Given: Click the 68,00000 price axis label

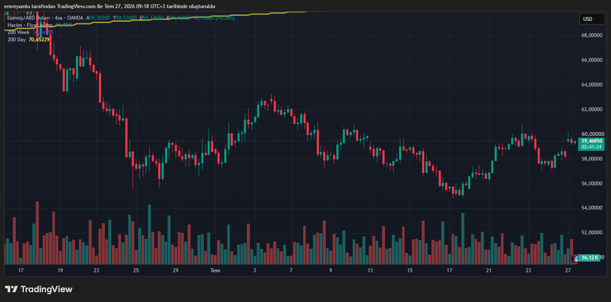Looking at the screenshot, I should click(592, 35).
